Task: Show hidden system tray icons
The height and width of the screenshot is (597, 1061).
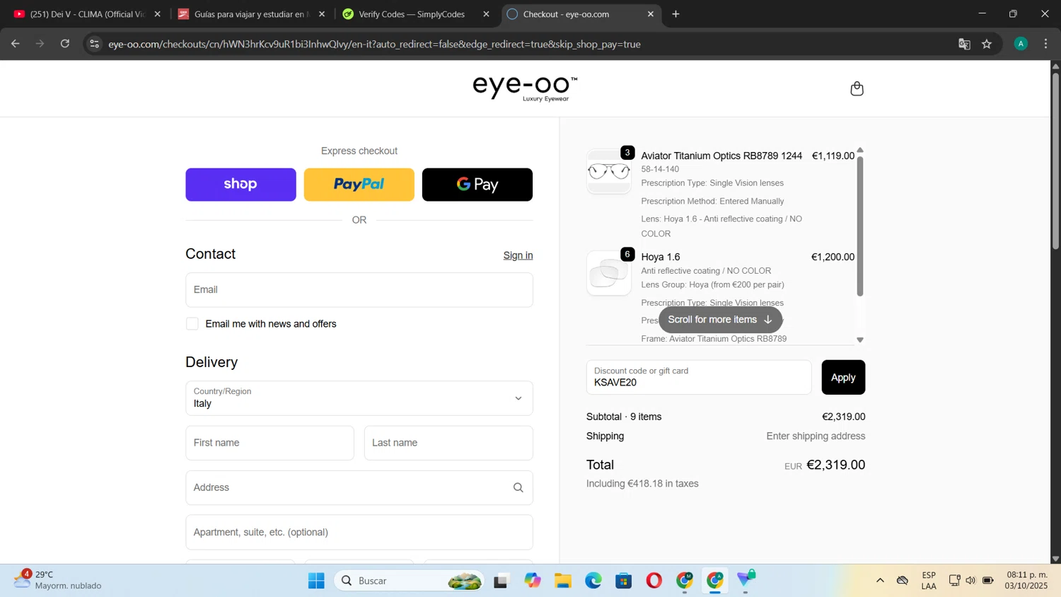Action: coord(880,581)
